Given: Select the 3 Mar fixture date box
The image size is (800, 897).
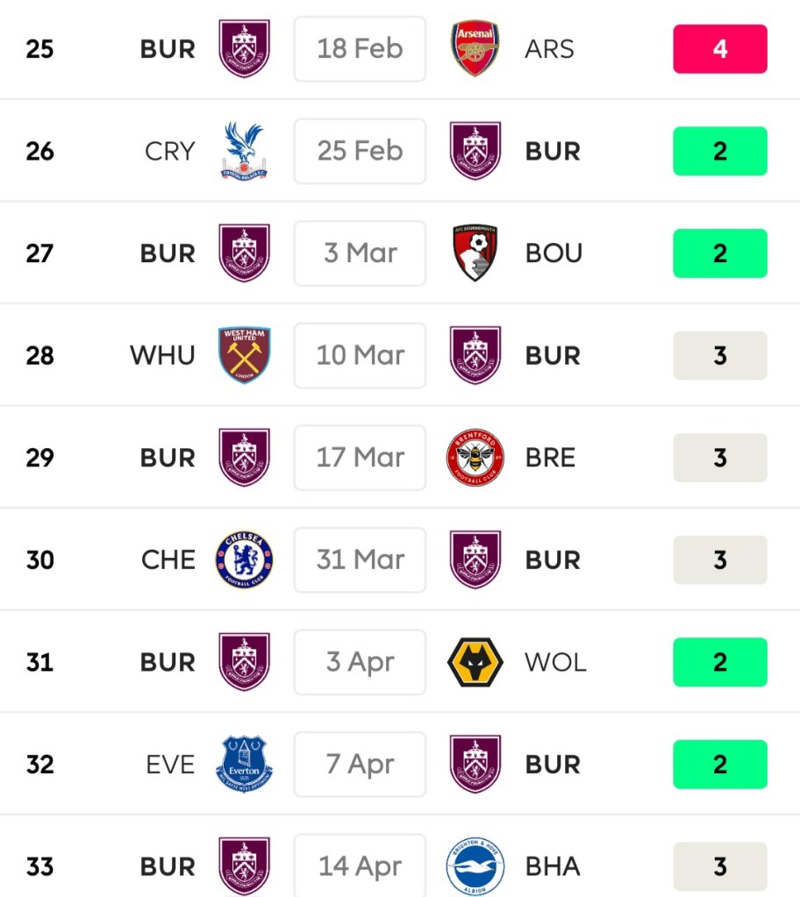Looking at the screenshot, I should tap(360, 253).
